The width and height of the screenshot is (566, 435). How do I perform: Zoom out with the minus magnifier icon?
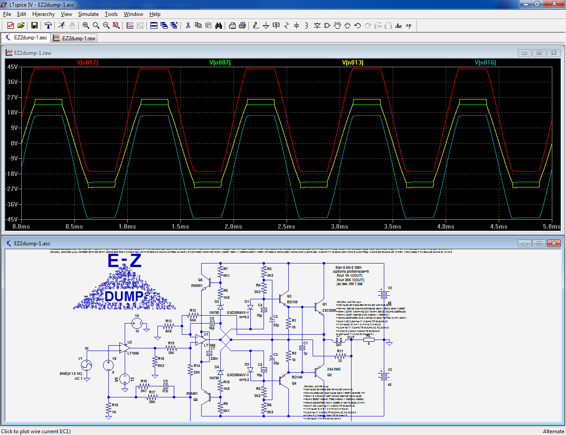coord(106,26)
